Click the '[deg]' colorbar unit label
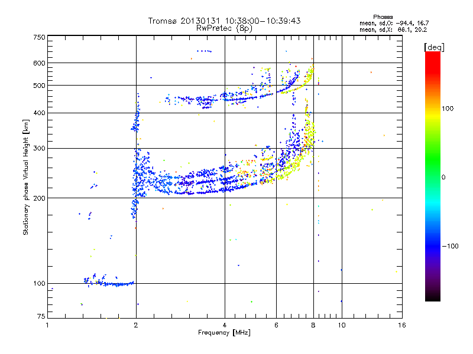Viewport: 473px width, 354px height. 434,47
